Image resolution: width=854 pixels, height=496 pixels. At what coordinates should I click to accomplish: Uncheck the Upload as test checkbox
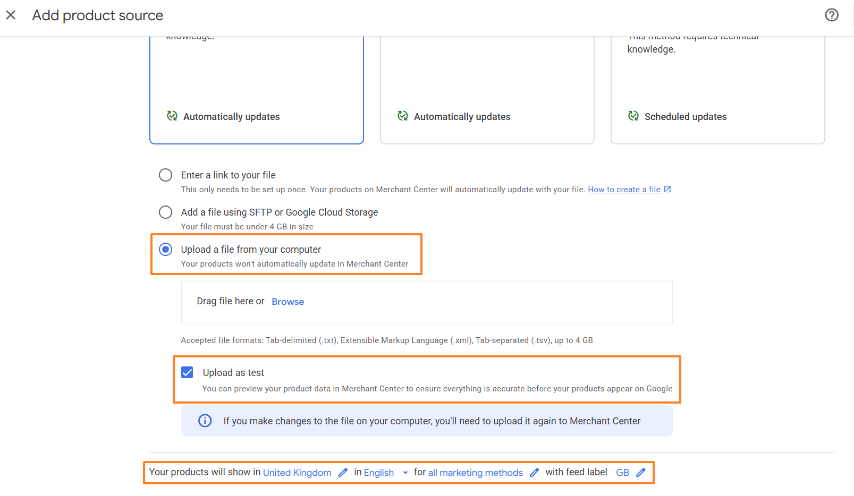tap(188, 373)
